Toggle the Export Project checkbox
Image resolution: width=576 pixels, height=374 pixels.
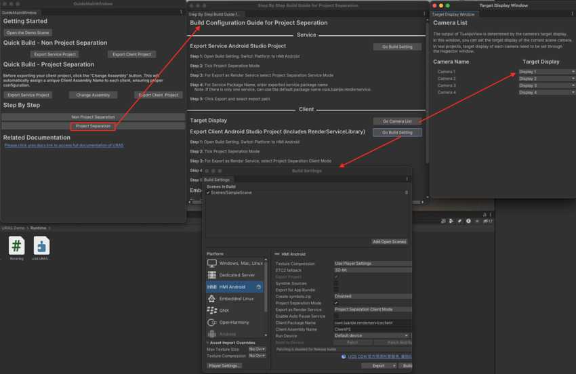[x=336, y=276]
